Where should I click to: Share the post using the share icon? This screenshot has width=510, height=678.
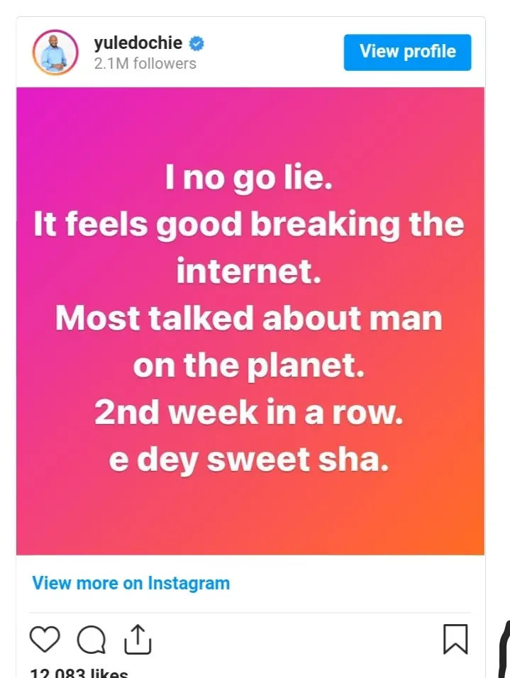point(137,638)
